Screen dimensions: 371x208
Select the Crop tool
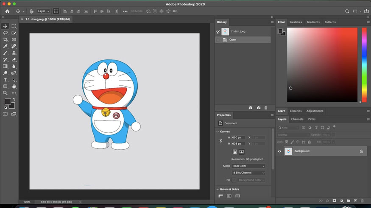(6, 39)
